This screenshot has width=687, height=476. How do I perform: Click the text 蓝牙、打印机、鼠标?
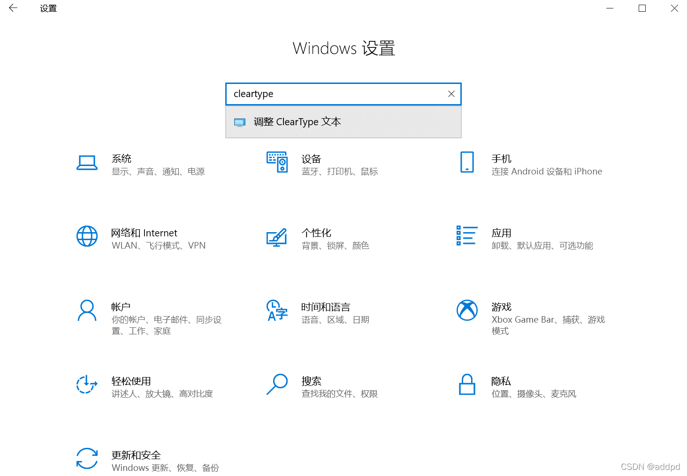(x=340, y=172)
